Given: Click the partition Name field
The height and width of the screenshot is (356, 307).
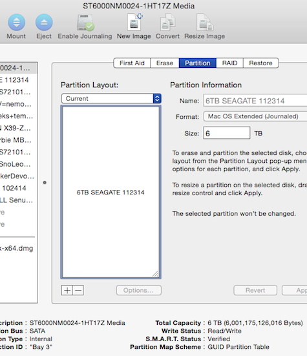Looking at the screenshot, I should click(x=255, y=101).
